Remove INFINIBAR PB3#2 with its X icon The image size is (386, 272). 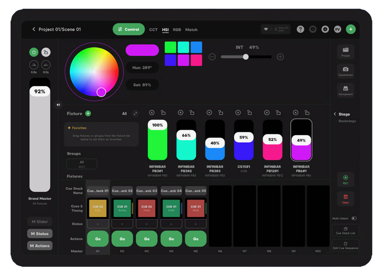coord(180,113)
